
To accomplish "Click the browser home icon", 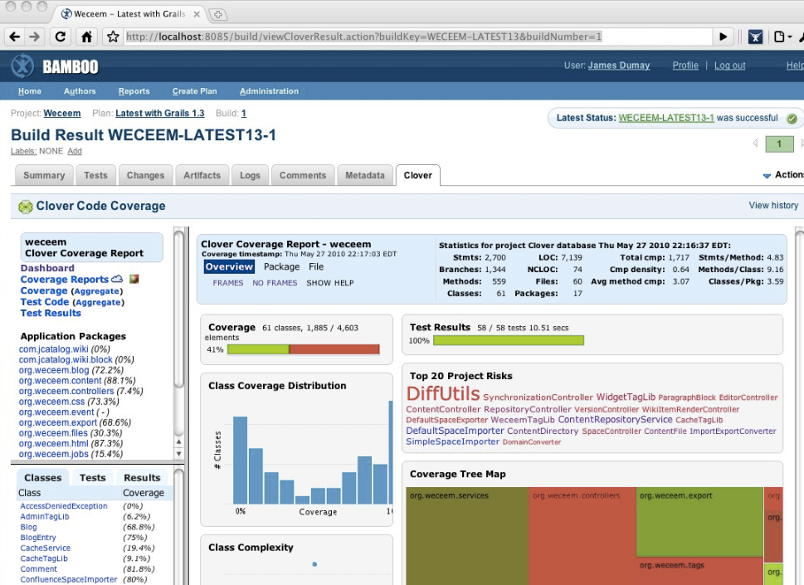I will [86, 37].
